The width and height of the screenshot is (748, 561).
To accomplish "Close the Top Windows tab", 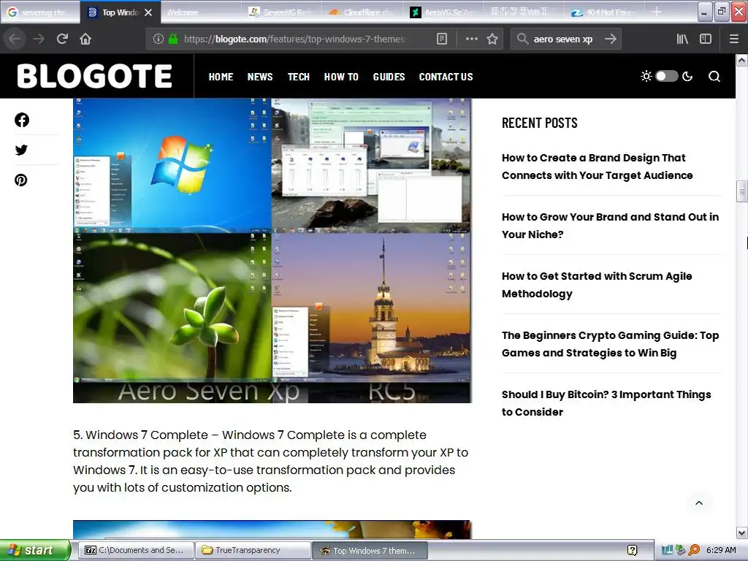I will pyautogui.click(x=148, y=12).
